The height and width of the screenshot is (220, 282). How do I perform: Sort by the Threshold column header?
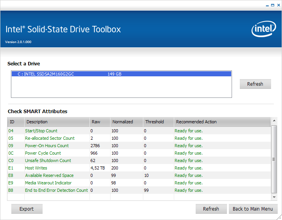tap(159, 122)
